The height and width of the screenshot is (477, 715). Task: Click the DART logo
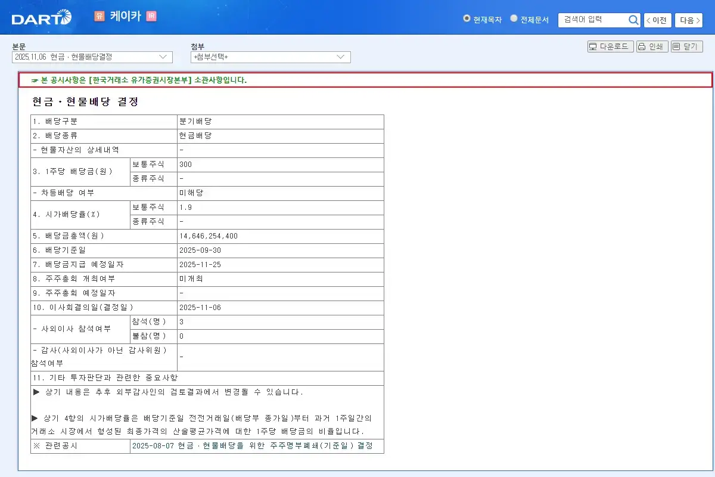(41, 18)
